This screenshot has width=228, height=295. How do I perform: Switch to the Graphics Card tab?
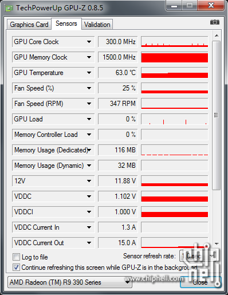click(x=29, y=25)
